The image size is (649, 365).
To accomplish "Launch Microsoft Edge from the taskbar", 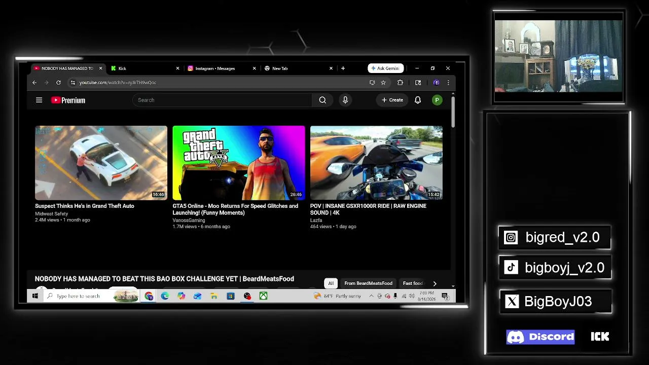I will (165, 296).
